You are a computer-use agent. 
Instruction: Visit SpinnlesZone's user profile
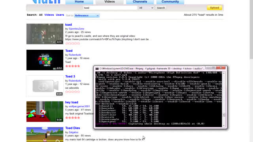[76, 29]
